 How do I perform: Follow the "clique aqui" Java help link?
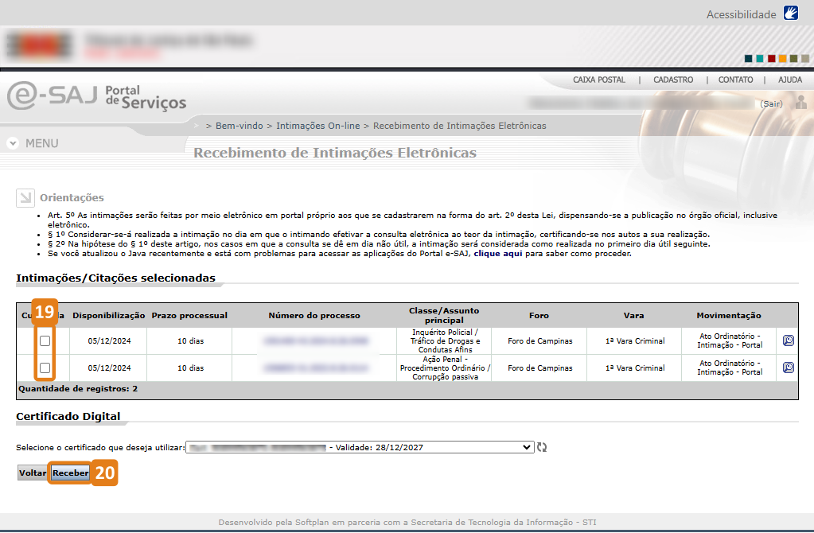pos(498,253)
